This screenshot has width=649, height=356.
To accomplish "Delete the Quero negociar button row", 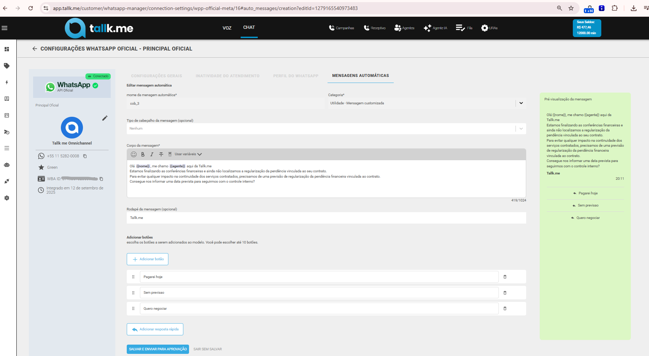I will [x=505, y=308].
